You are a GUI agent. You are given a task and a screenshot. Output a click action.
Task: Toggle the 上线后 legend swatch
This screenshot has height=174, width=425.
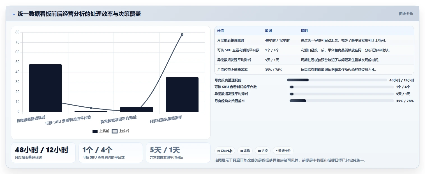point(114,131)
